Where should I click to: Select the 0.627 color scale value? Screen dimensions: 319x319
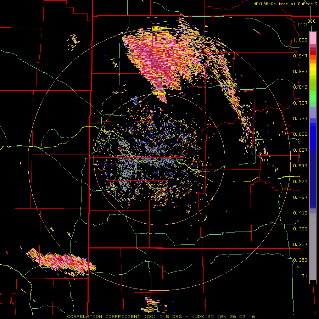click(300, 150)
